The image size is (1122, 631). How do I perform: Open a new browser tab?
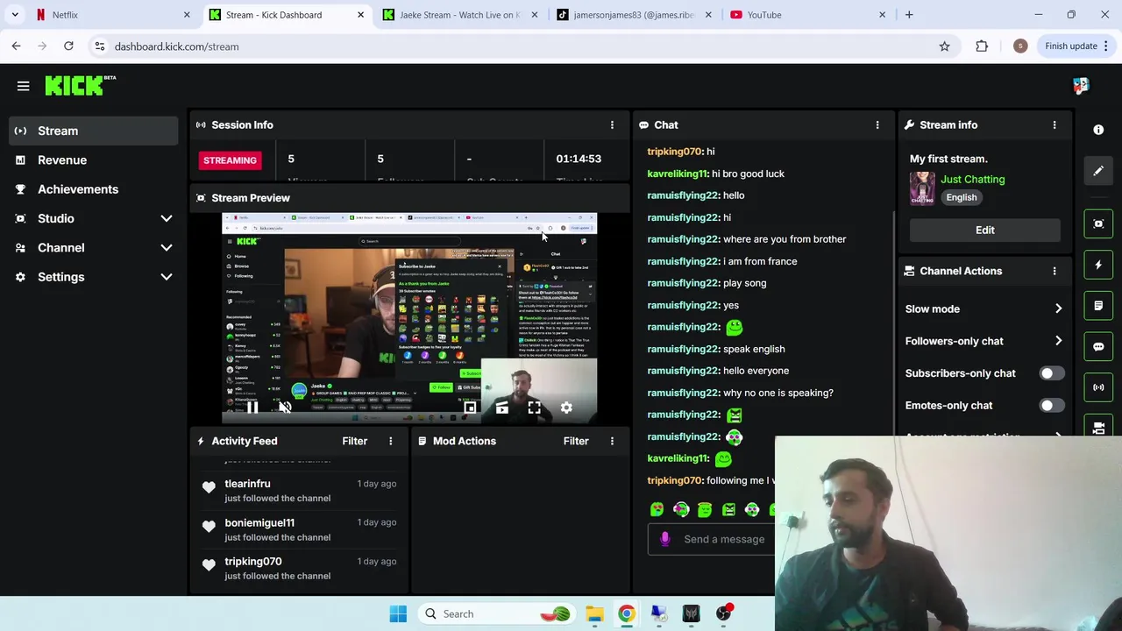tap(909, 15)
